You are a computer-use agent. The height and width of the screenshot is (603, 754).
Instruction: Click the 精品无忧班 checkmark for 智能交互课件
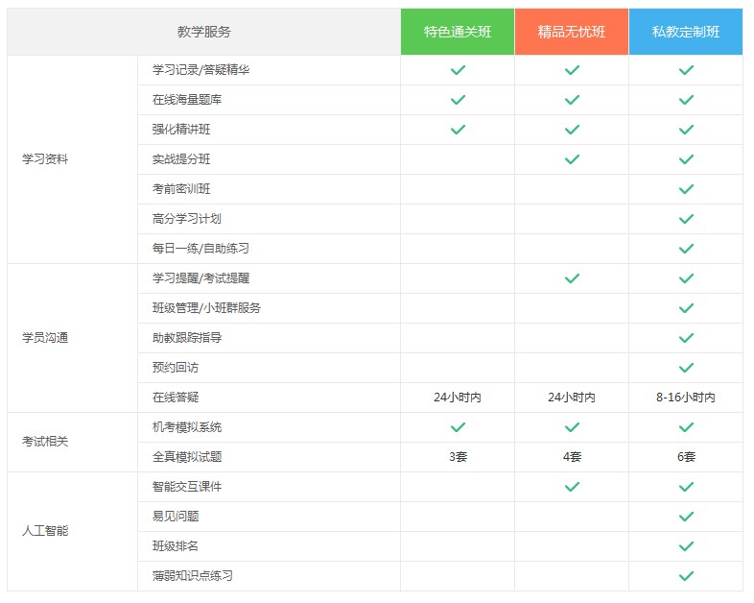(572, 487)
